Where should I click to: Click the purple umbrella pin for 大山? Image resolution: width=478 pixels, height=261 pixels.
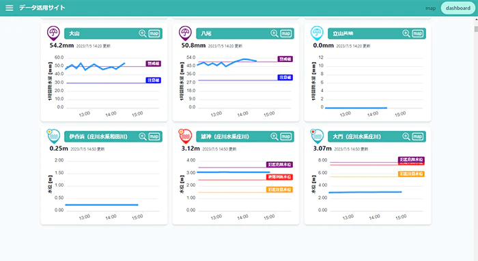pos(53,33)
